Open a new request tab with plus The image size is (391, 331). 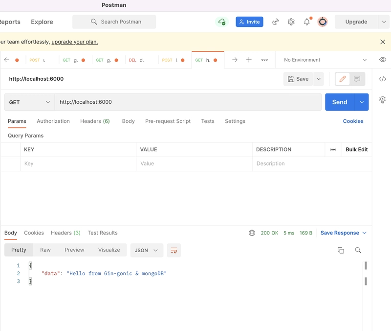[x=249, y=60]
